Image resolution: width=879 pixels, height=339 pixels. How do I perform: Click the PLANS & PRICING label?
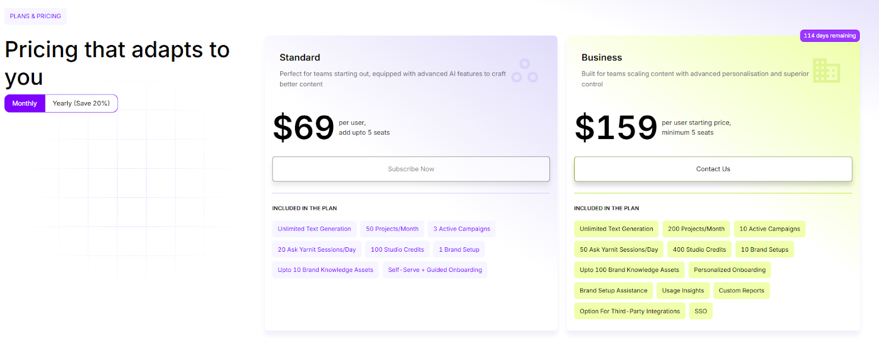35,16
